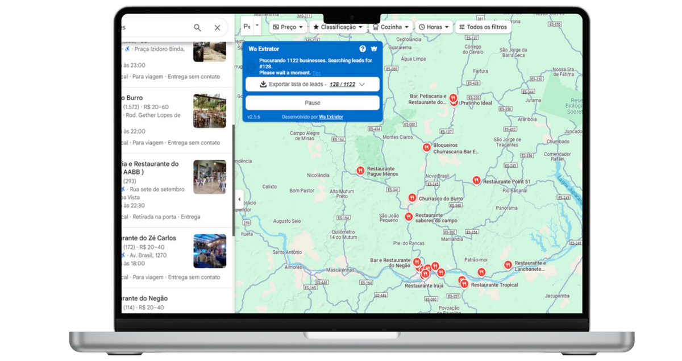Open the Tips link in Wa Extrator
The width and height of the screenshot is (682, 361).
(x=317, y=73)
